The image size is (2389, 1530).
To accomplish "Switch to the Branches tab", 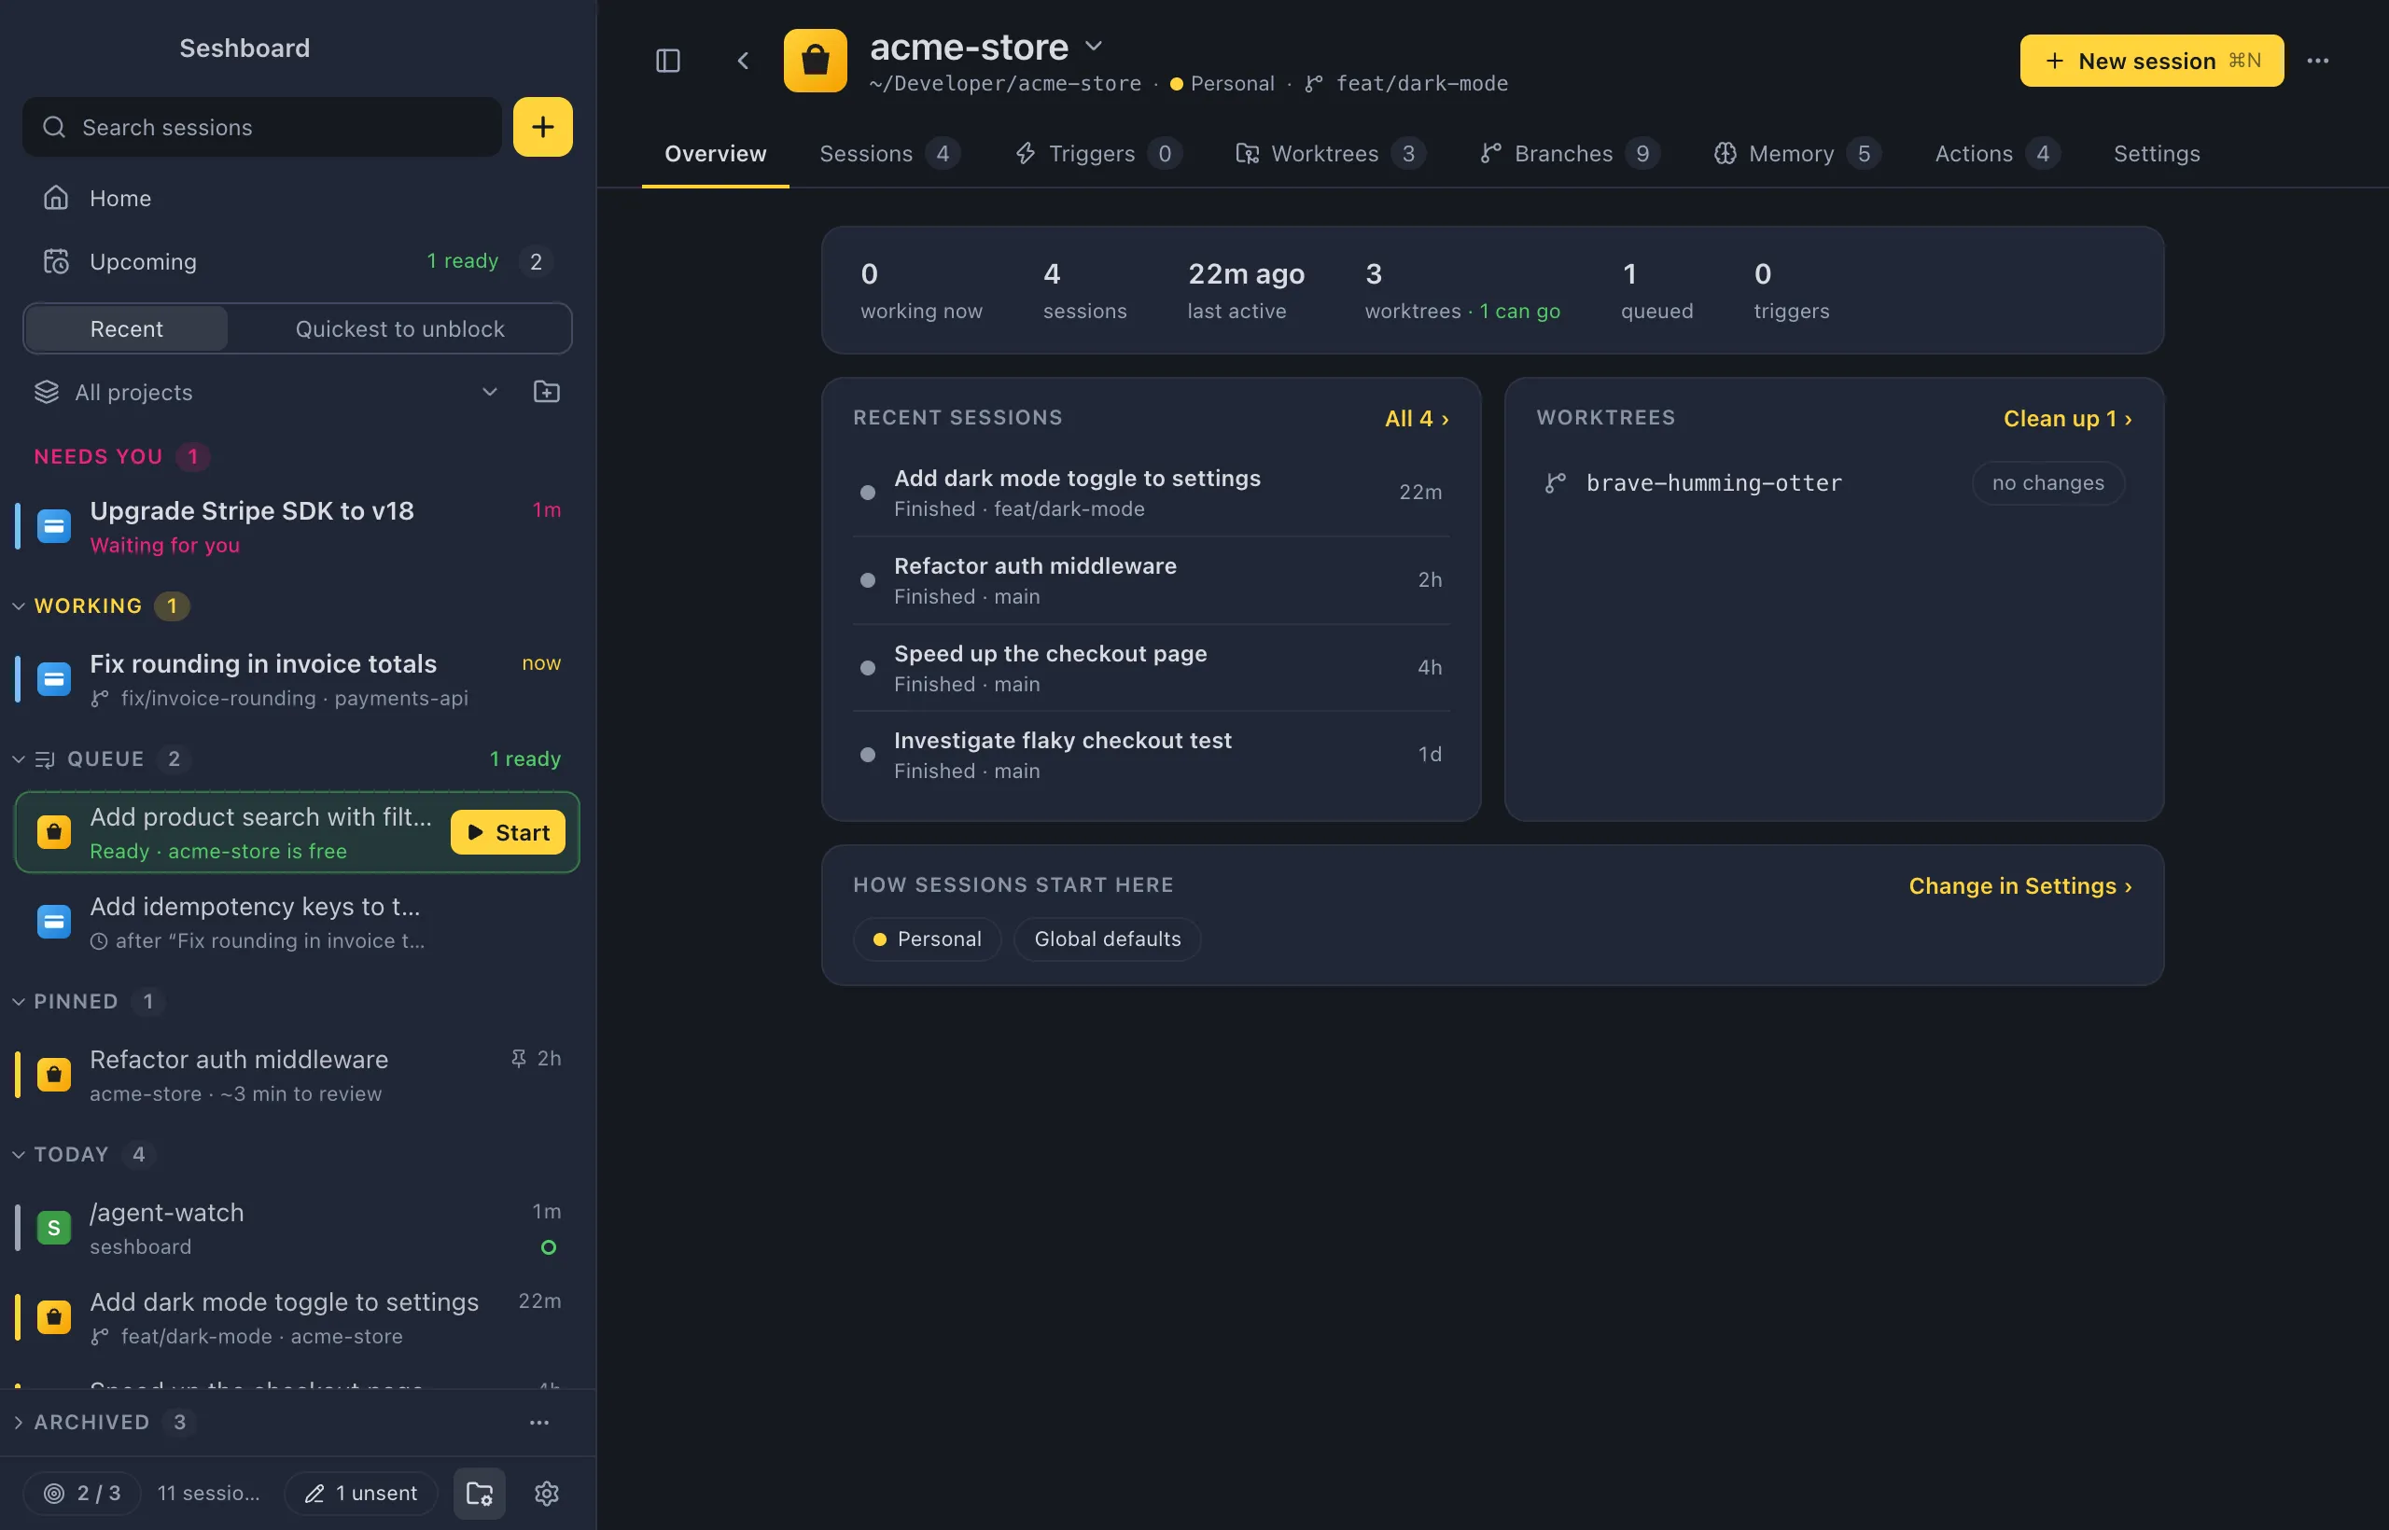I will [1569, 154].
